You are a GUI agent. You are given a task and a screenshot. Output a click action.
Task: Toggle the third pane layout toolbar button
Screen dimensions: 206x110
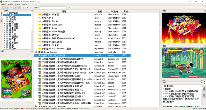tap(11, 8)
